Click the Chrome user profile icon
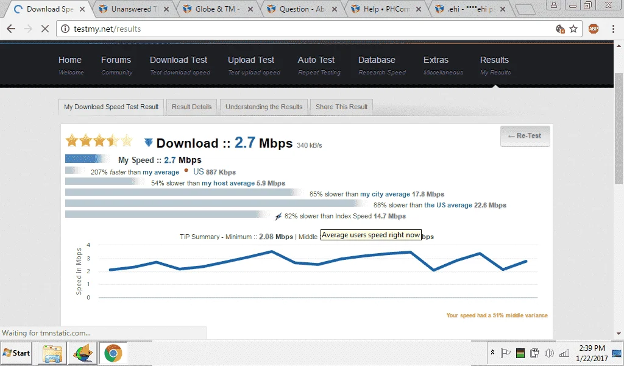The width and height of the screenshot is (624, 366). click(x=553, y=5)
